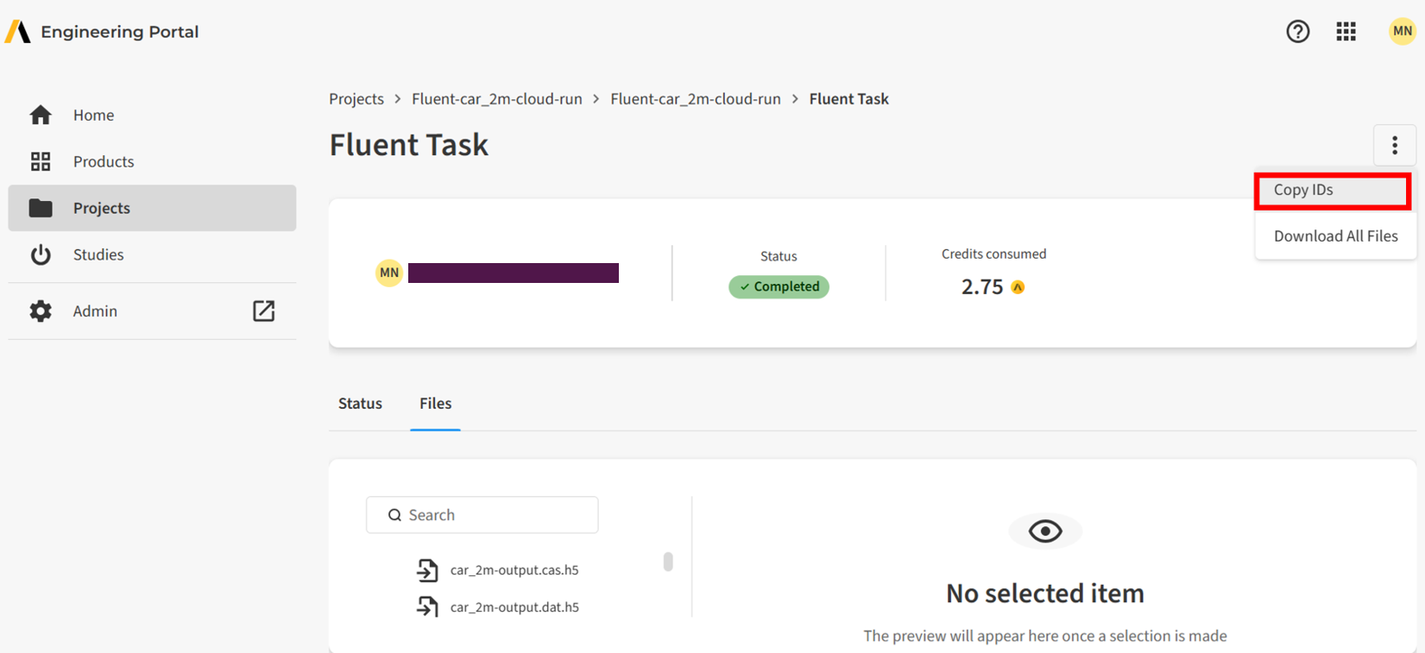1425x653 pixels.
Task: Click the credits coin icon next to 2.75
Action: pyautogui.click(x=1018, y=287)
